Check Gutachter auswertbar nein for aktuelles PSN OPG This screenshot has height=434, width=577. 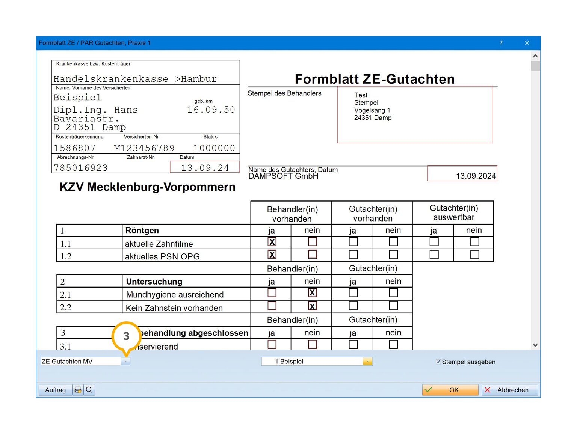475,255
